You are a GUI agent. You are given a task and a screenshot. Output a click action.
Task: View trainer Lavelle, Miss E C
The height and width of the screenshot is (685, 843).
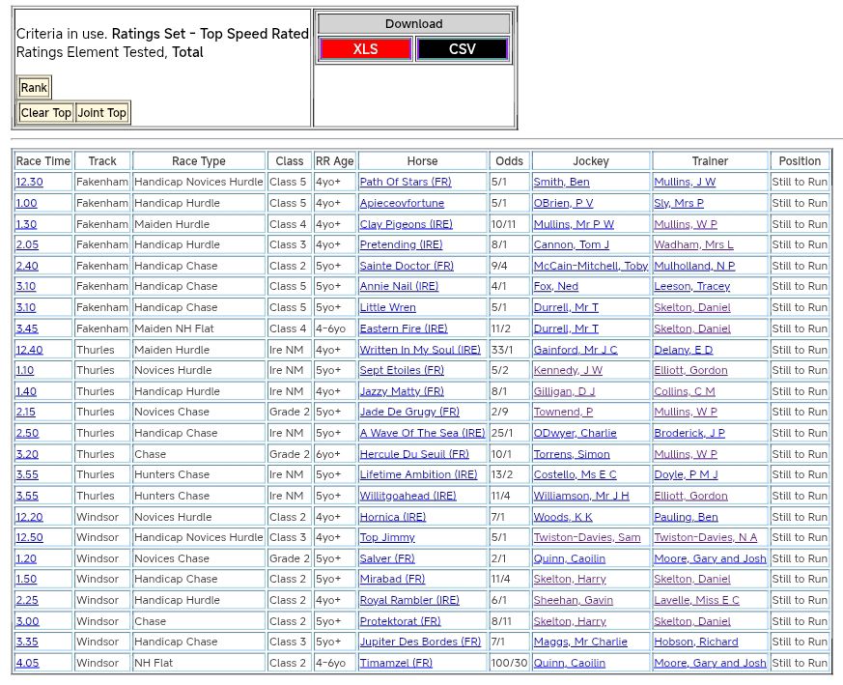click(696, 600)
